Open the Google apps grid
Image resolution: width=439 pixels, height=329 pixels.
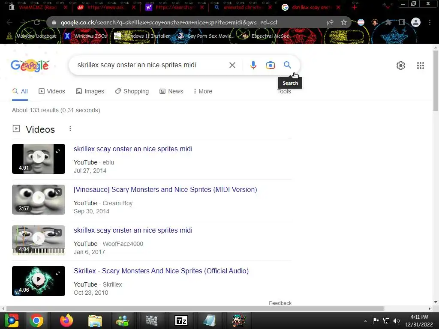(420, 66)
